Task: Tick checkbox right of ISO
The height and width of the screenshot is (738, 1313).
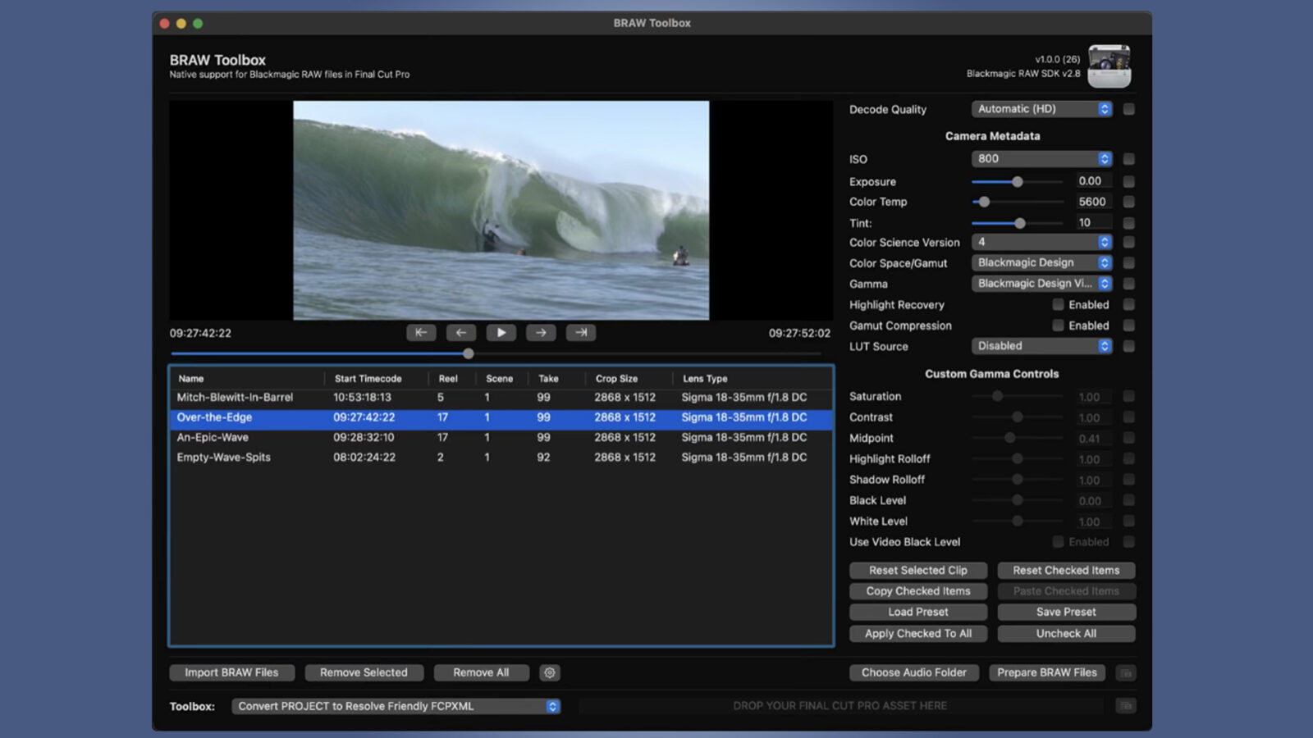Action: click(x=1129, y=159)
